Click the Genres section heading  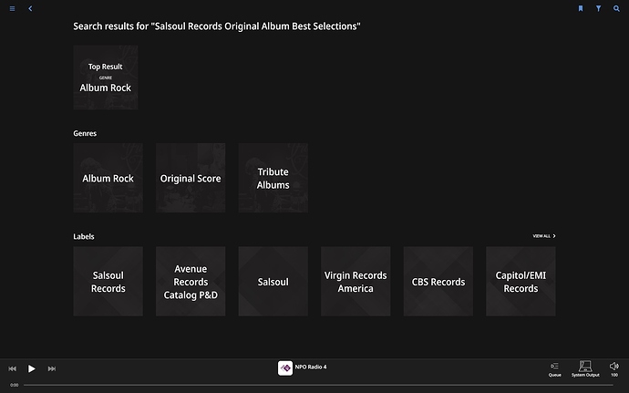coord(85,133)
